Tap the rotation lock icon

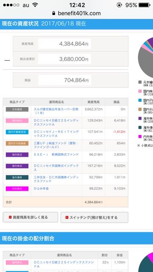pyautogui.click(x=119, y=5)
